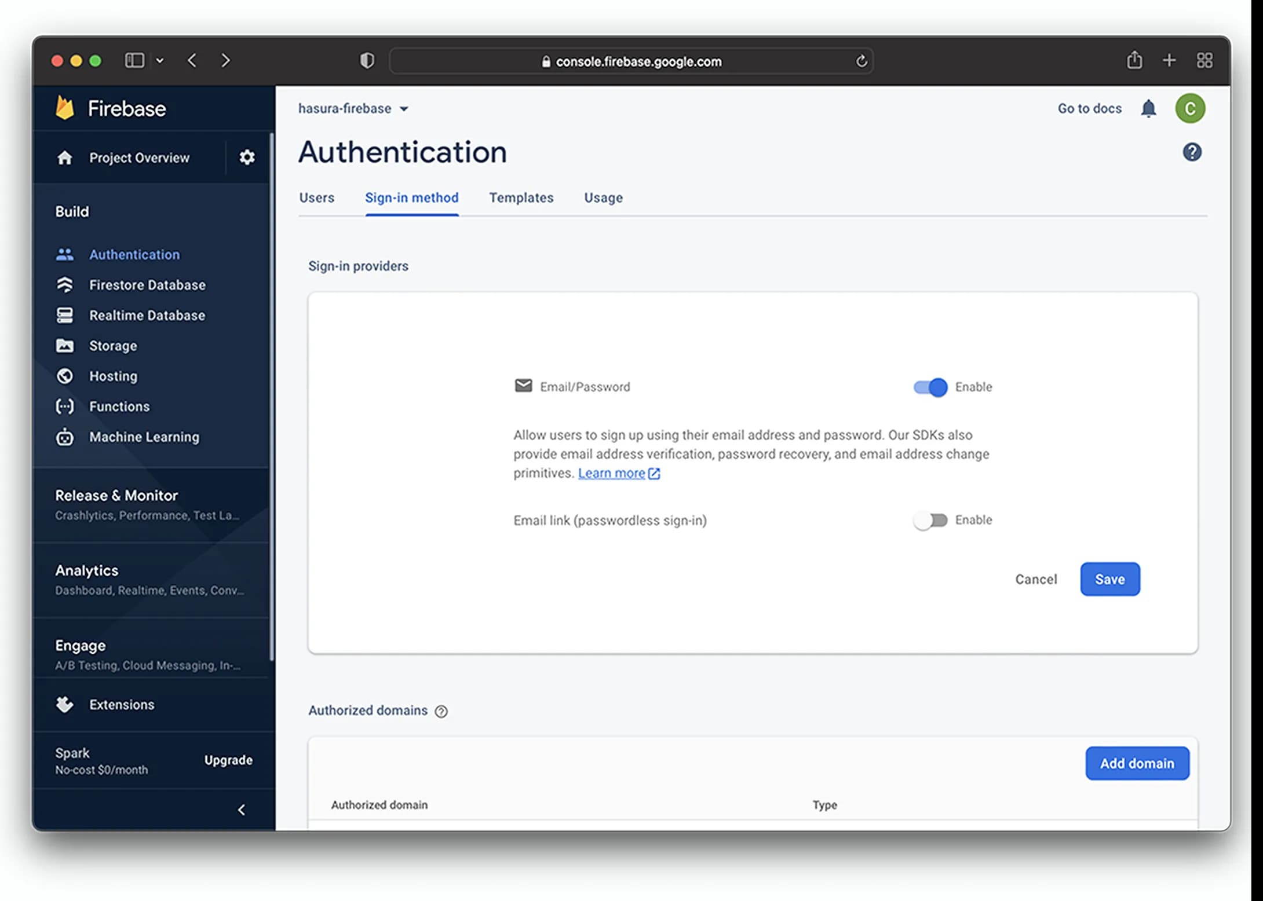The height and width of the screenshot is (901, 1263).
Task: Click the Realtime Database sidebar icon
Action: [x=66, y=314]
